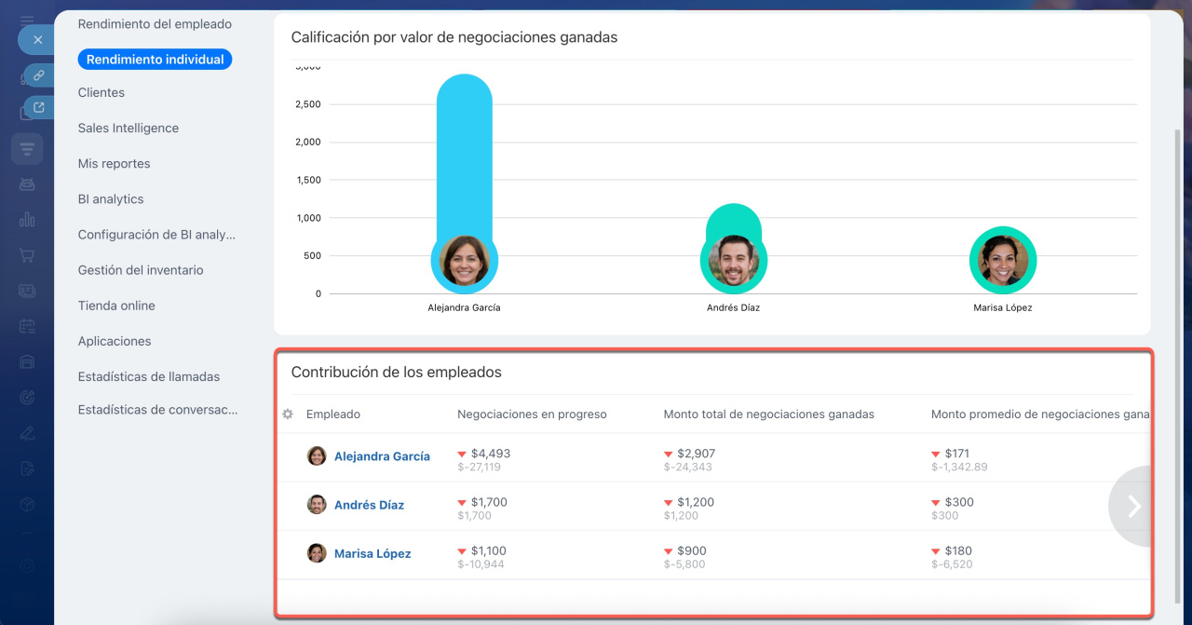
Task: Click the robot icon in left rail
Action: point(27,184)
